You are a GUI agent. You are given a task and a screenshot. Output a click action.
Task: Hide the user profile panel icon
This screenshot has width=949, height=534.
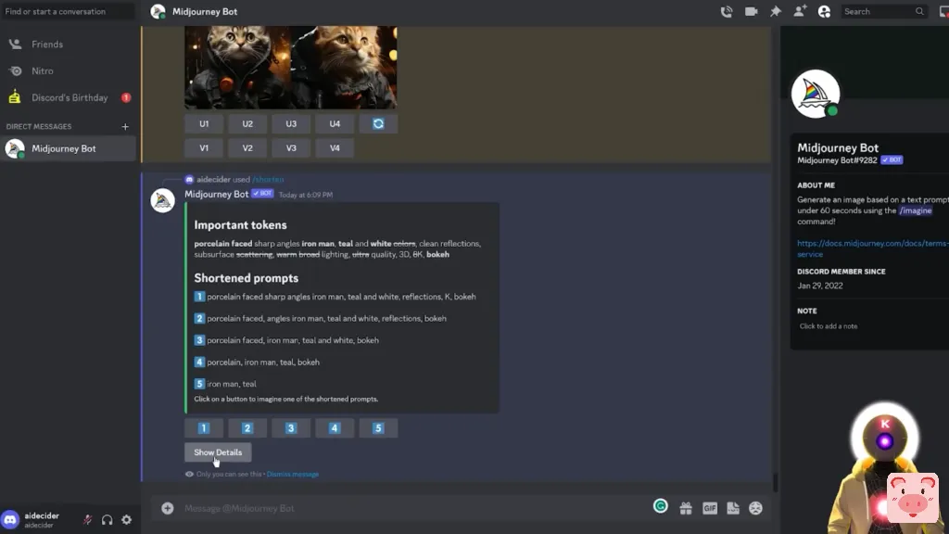pos(824,11)
